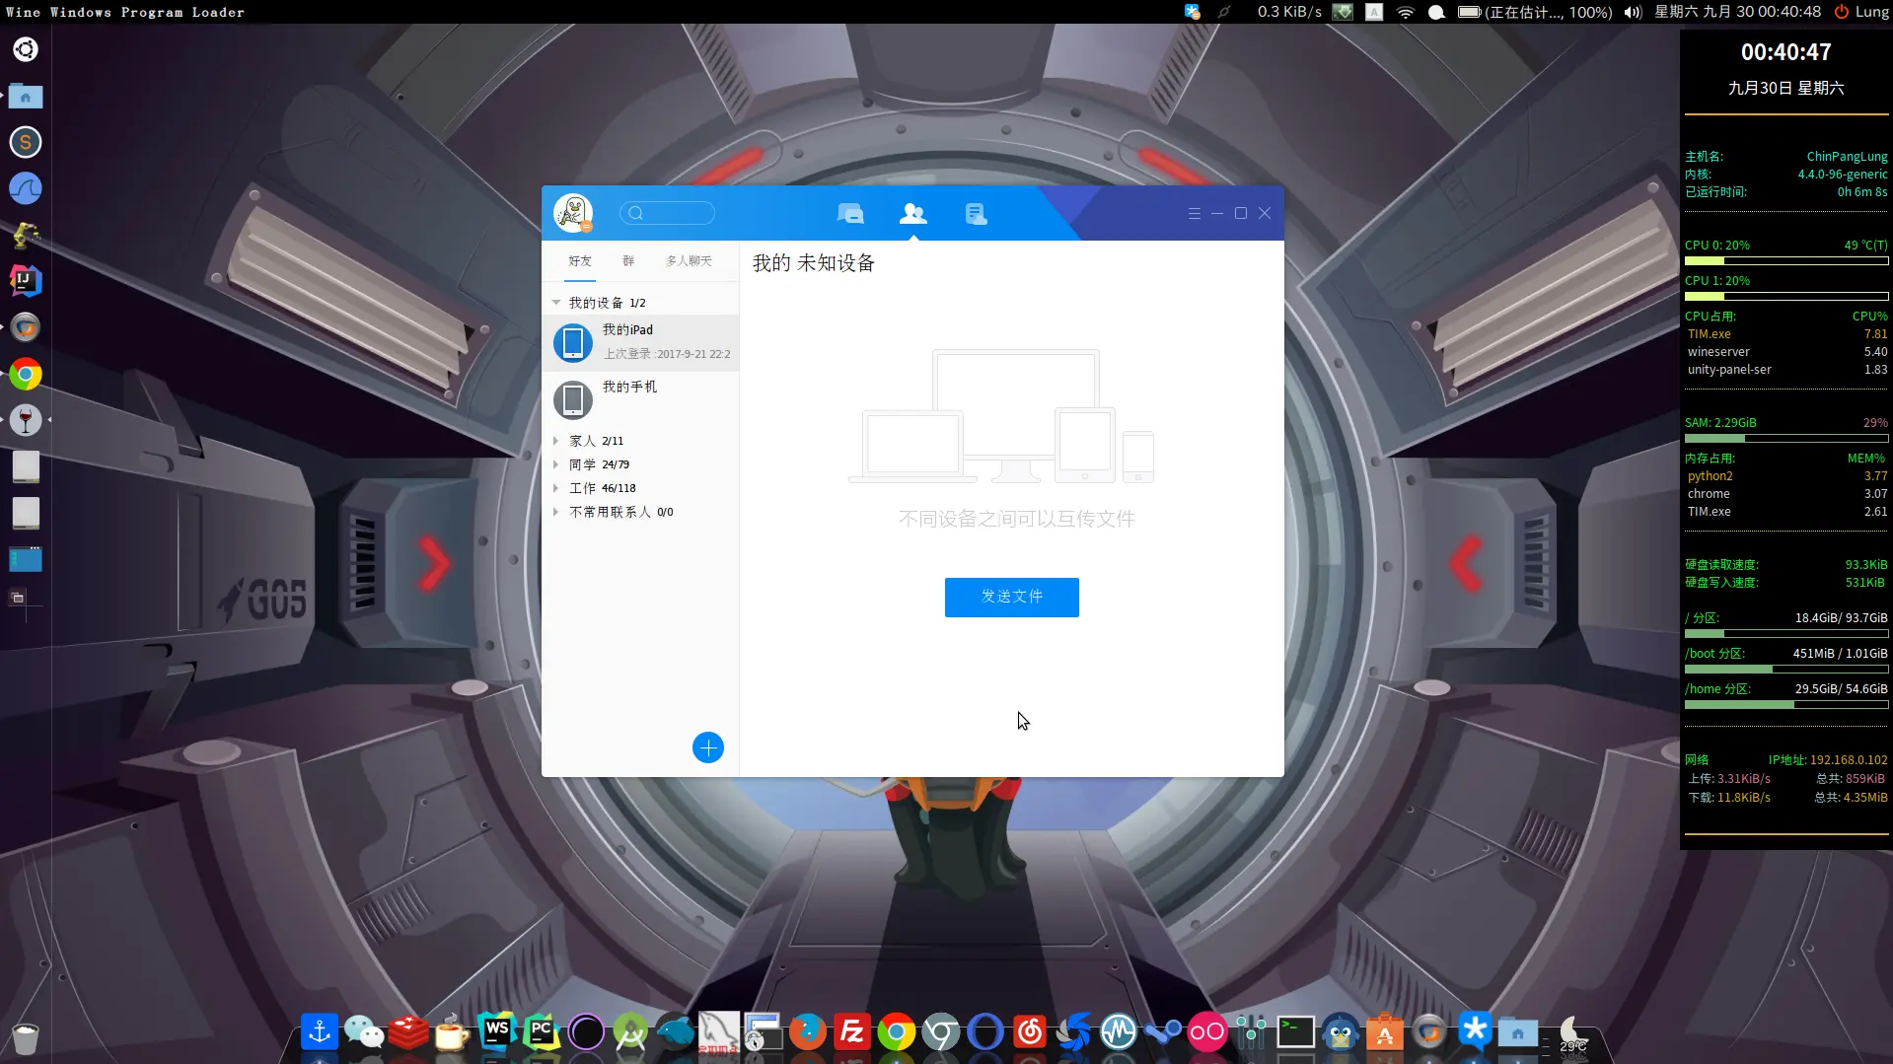Switch to the 多人聊天 tab
The image size is (1893, 1064).
(689, 261)
